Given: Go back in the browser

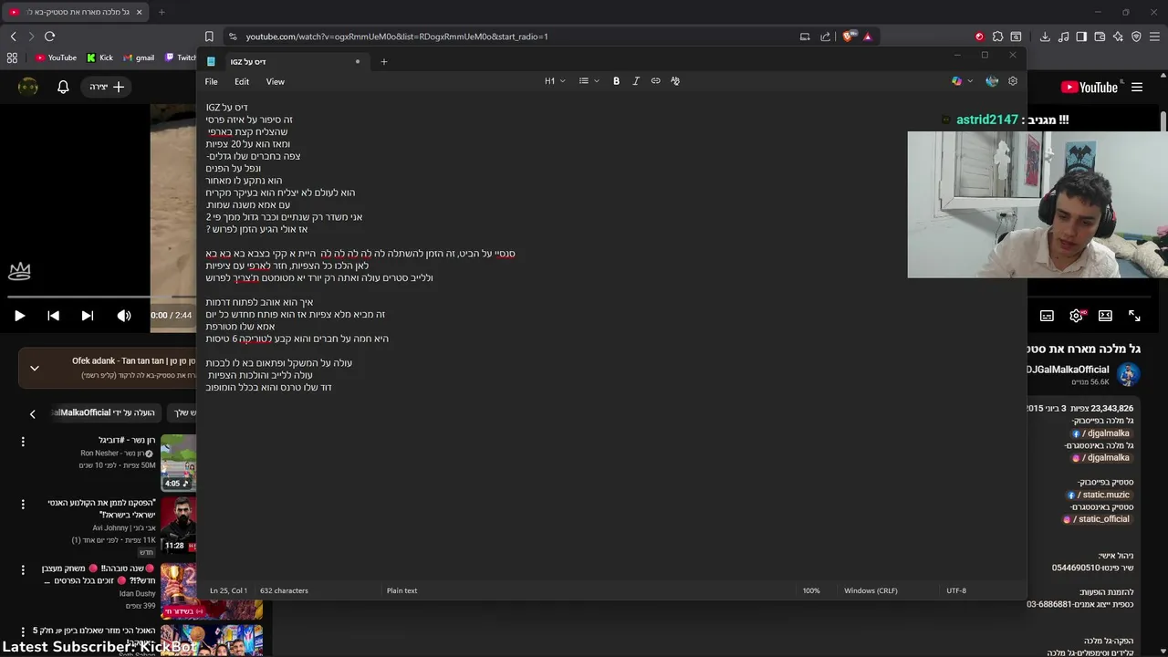Looking at the screenshot, I should tap(13, 36).
